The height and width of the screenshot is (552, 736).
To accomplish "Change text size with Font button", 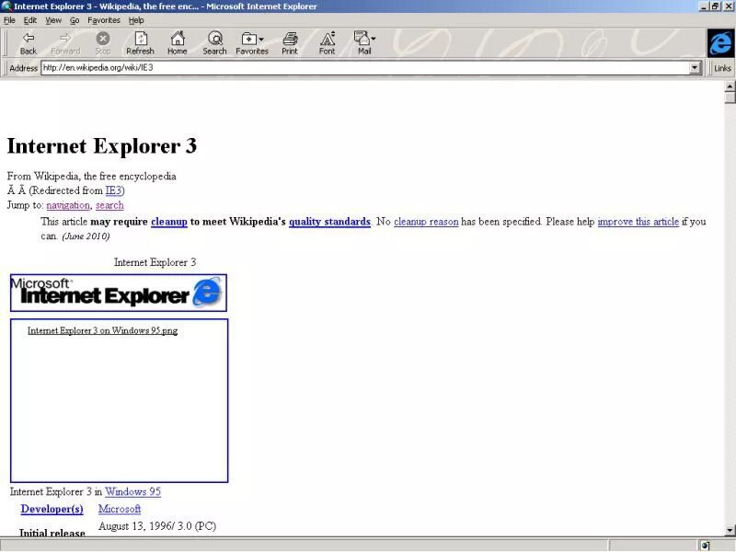I will pyautogui.click(x=328, y=43).
